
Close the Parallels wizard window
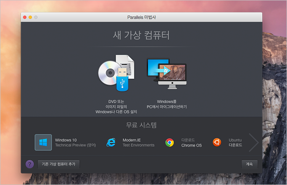click(x=25, y=17)
